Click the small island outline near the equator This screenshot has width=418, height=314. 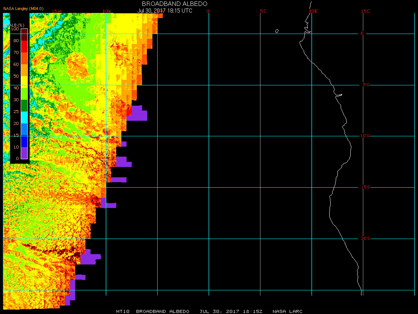277,31
